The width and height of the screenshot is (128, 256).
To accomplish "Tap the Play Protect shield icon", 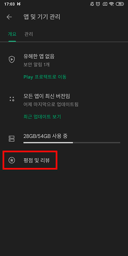I will pyautogui.click(x=12, y=60).
